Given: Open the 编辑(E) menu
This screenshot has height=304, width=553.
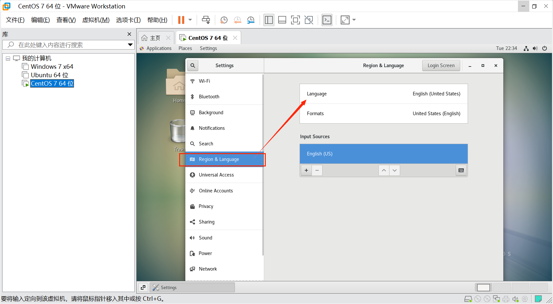Looking at the screenshot, I should click(x=41, y=20).
